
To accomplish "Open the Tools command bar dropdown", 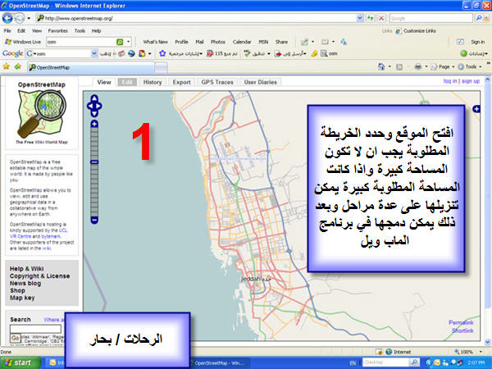I will click(x=470, y=66).
